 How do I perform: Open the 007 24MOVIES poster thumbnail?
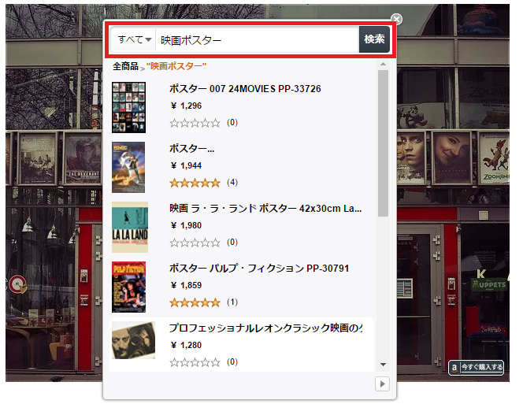coord(128,107)
